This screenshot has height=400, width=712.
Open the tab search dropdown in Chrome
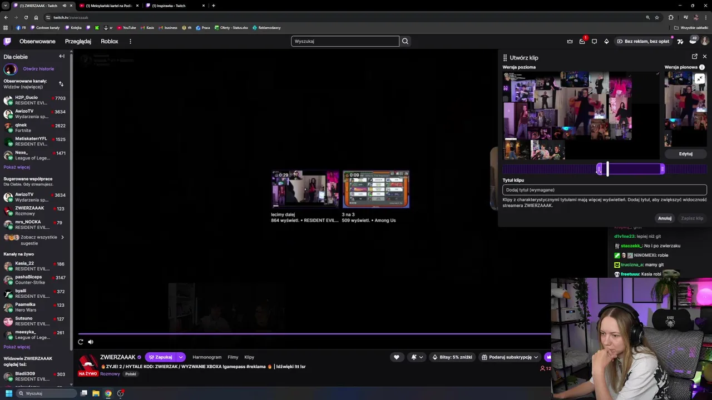coord(6,6)
